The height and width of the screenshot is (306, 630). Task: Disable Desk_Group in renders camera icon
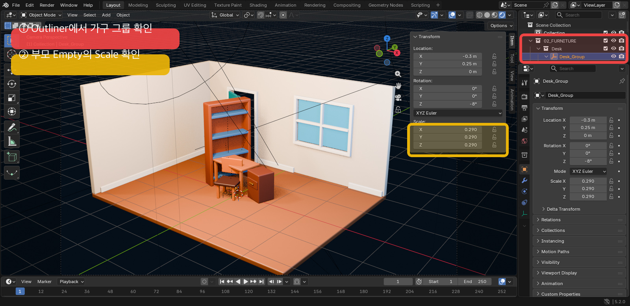pos(621,56)
